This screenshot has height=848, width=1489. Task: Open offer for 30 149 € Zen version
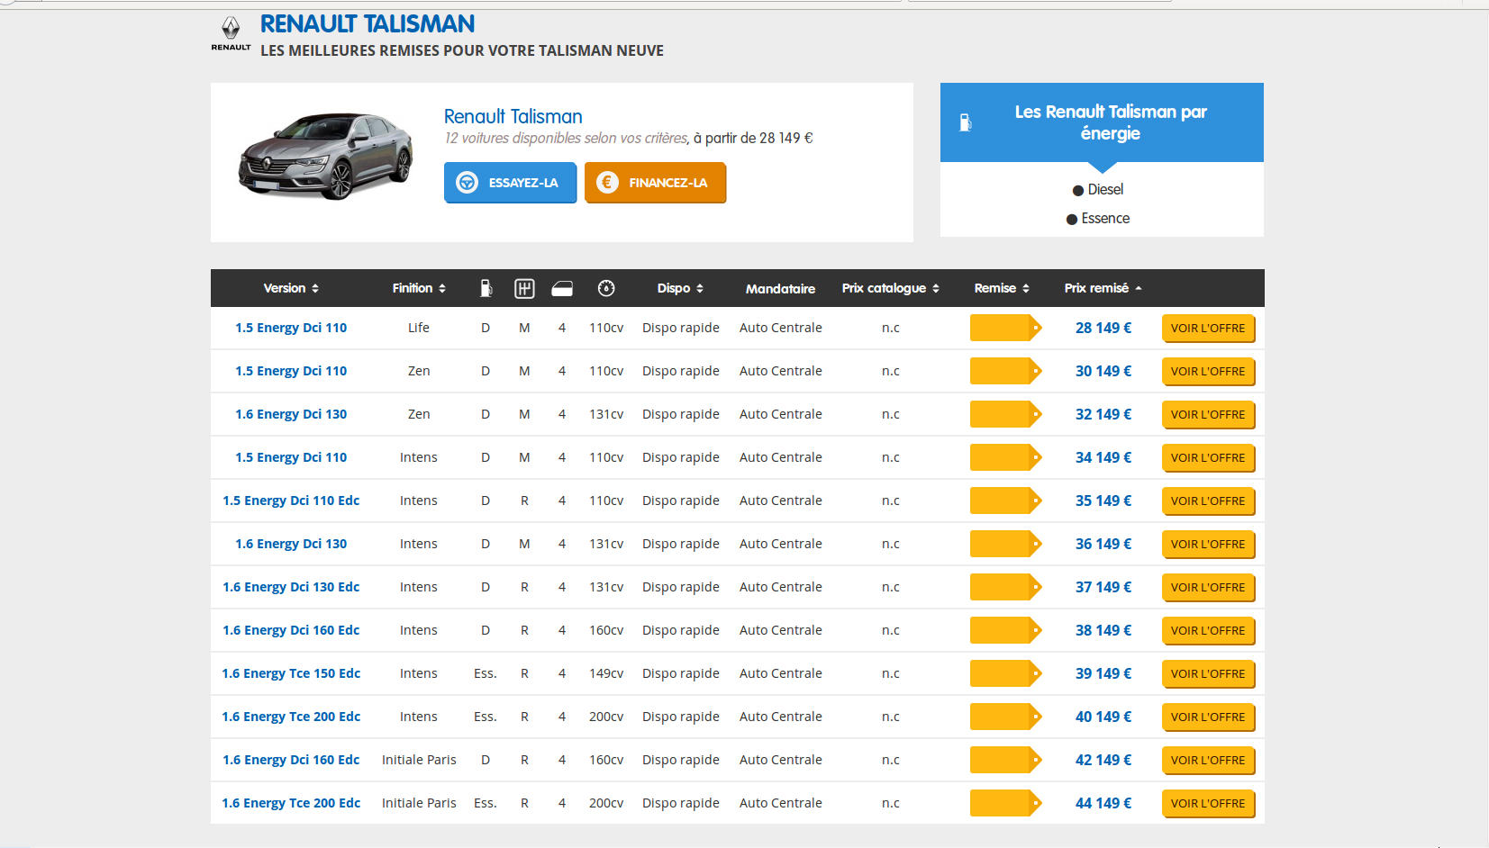click(1208, 372)
